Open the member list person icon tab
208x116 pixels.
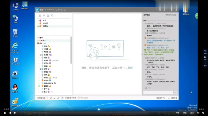[x=40, y=16]
